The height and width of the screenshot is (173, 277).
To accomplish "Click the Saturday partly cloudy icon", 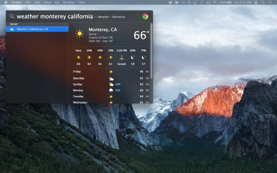I will [111, 79].
